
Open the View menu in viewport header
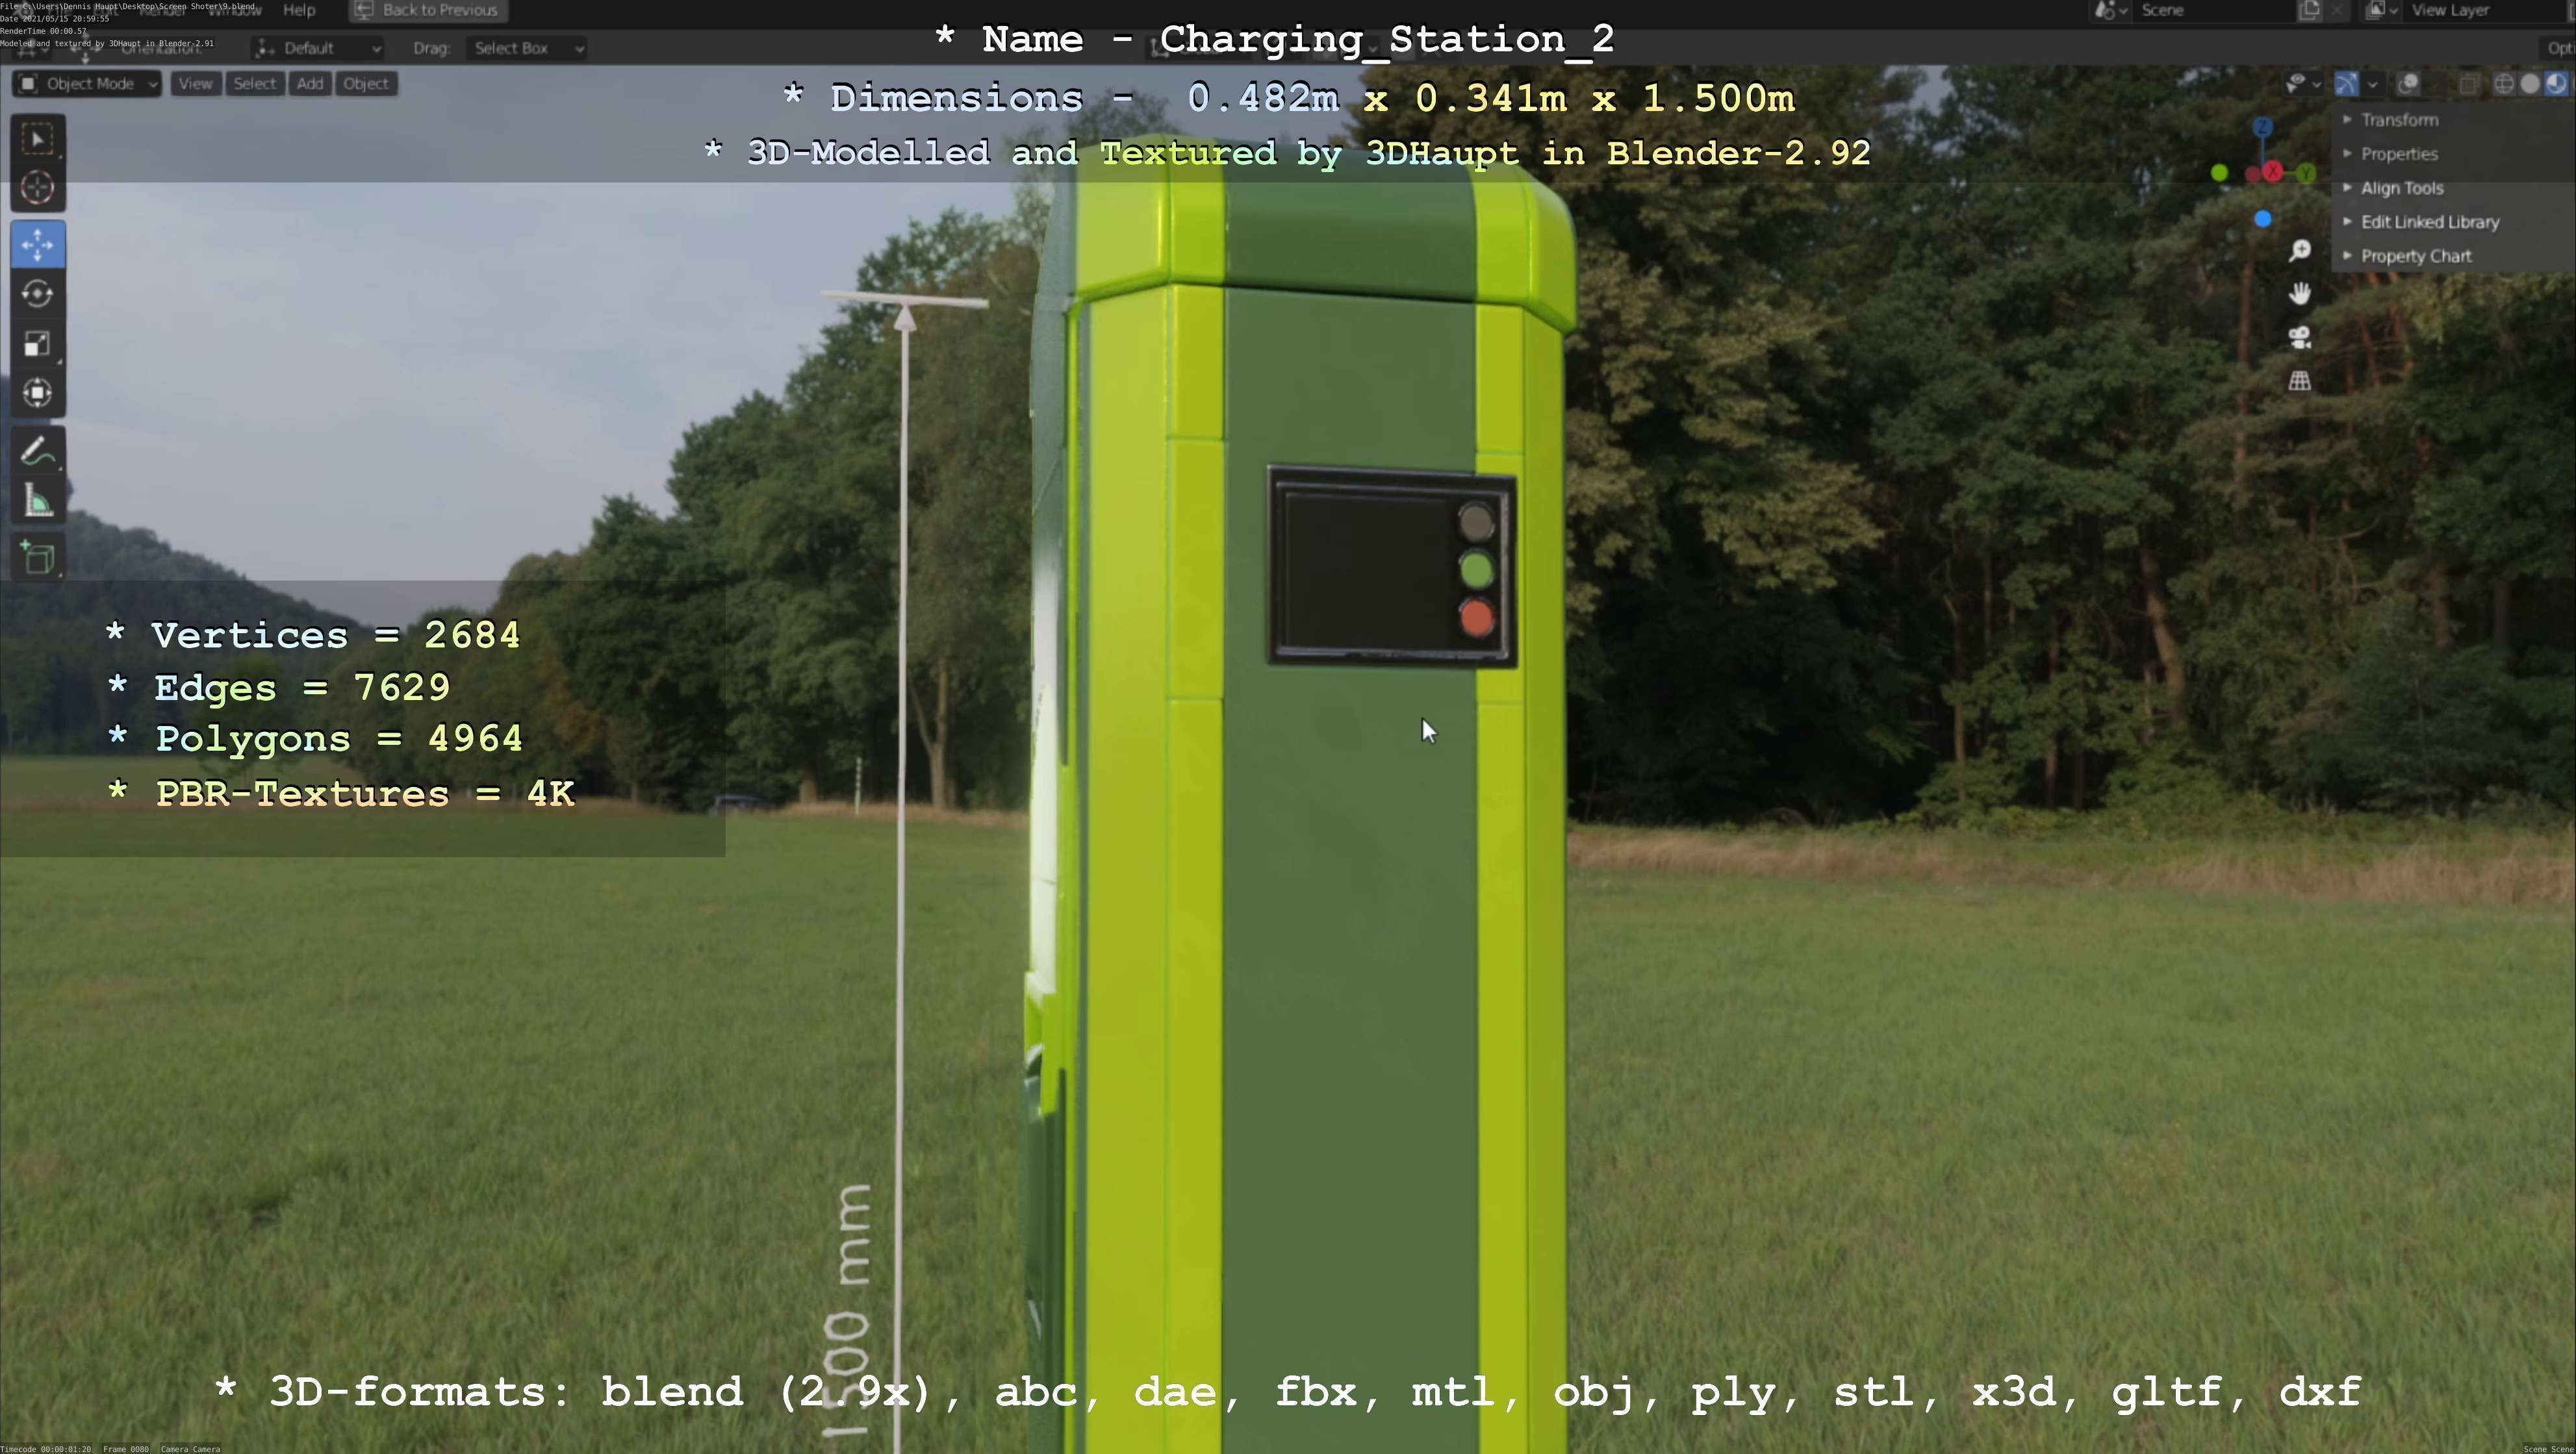tap(195, 84)
